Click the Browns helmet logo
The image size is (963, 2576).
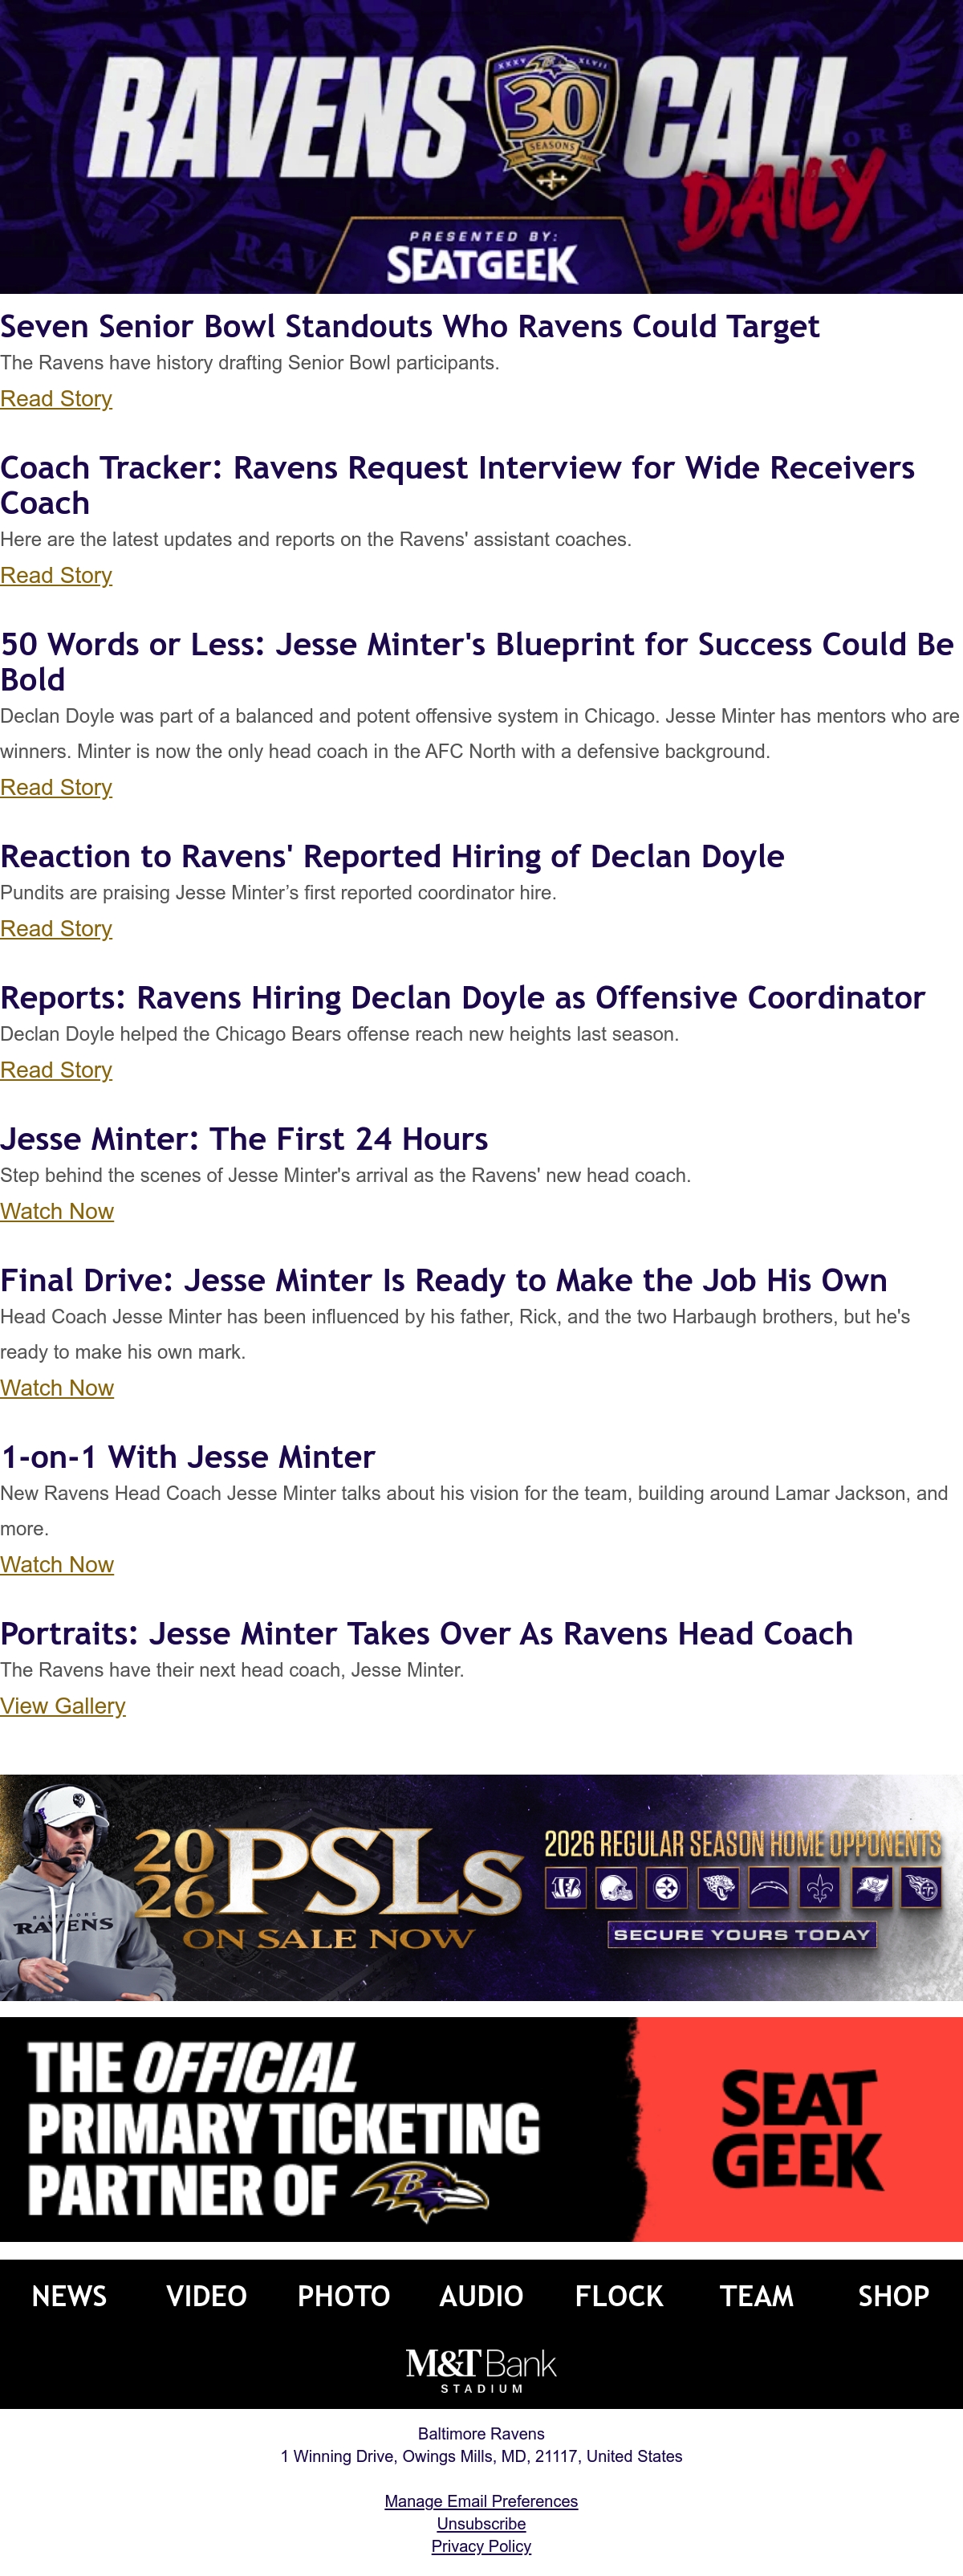point(616,1888)
